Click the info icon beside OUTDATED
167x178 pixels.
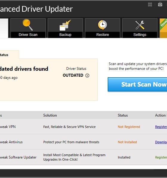pos(87,76)
